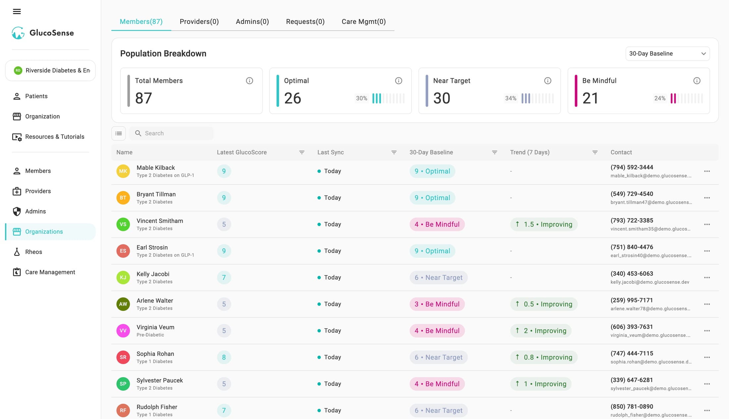Screen dimensions: 729x419
Task: Switch to the Care Mgmt(0) tab
Action: pyautogui.click(x=364, y=22)
